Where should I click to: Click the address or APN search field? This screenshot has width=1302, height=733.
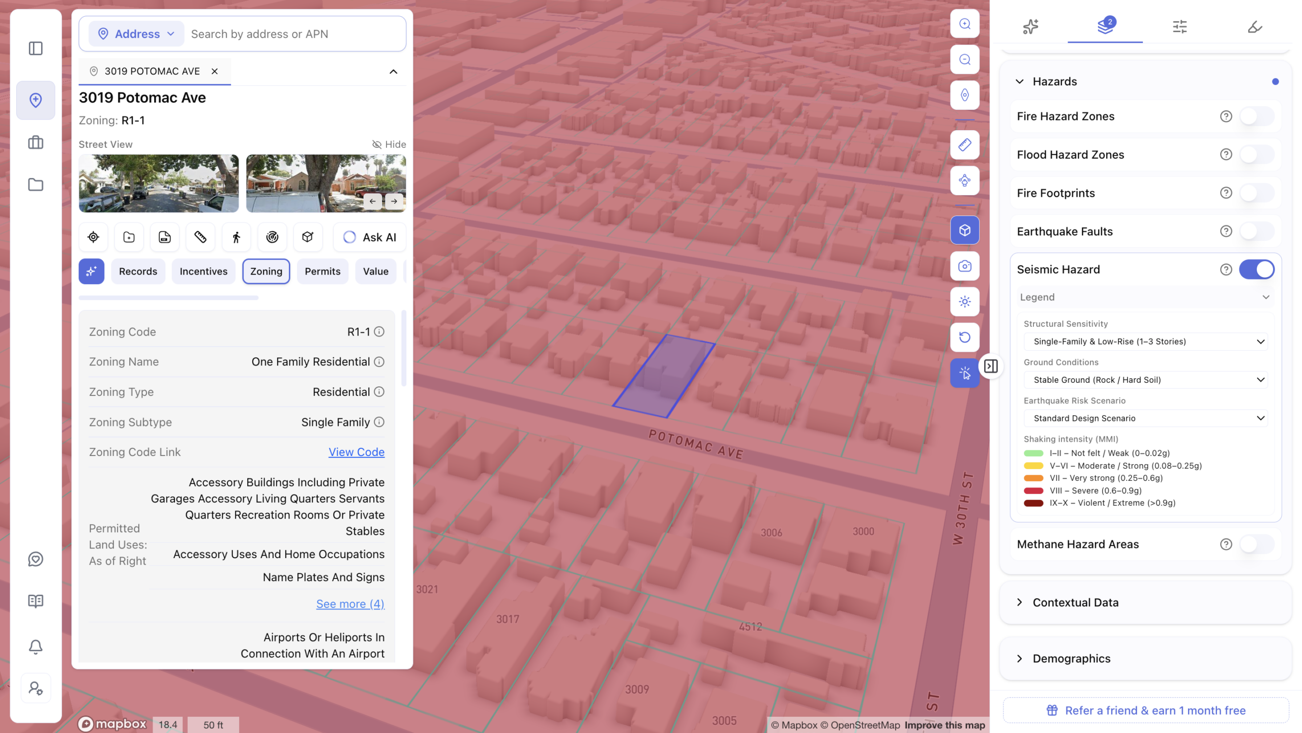[295, 34]
